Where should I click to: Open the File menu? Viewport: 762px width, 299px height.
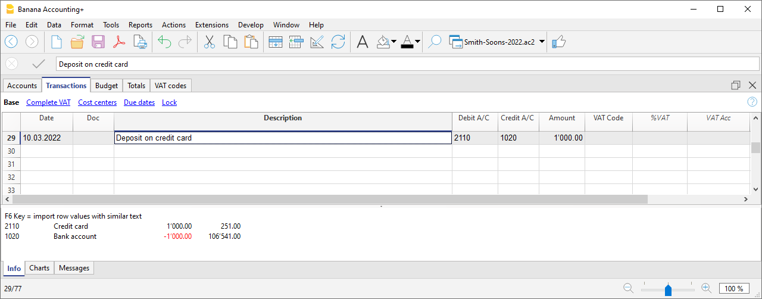pos(11,25)
